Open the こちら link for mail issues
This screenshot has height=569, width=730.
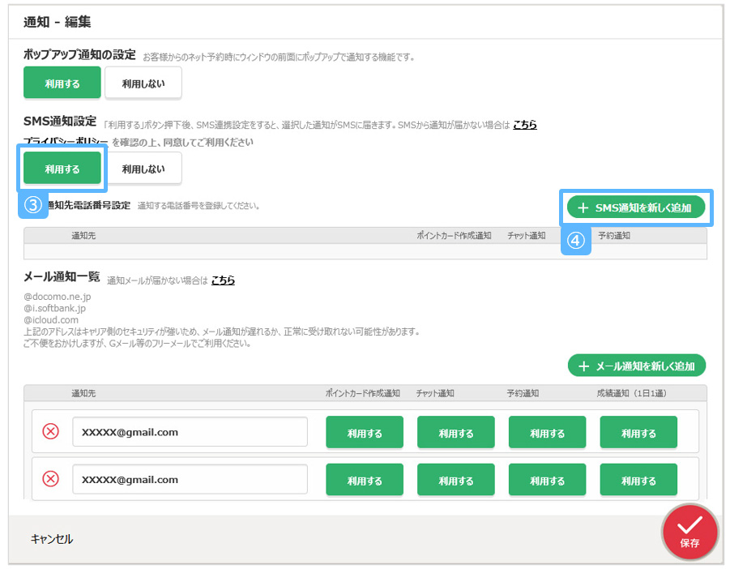[x=223, y=280]
